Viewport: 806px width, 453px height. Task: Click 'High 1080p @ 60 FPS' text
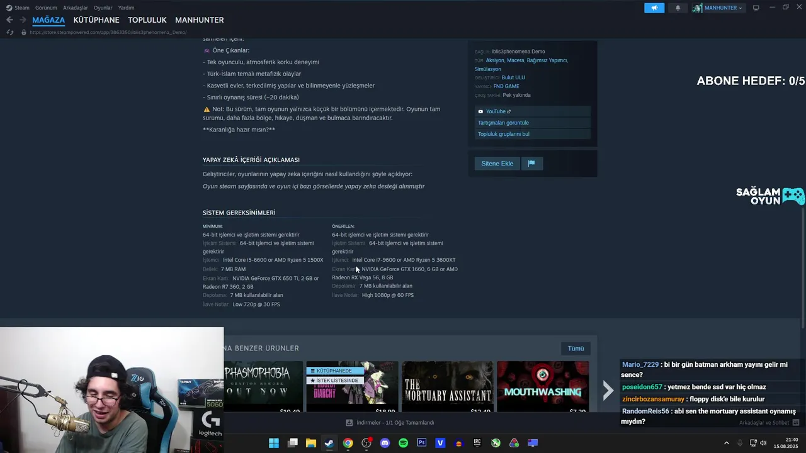[388, 295]
